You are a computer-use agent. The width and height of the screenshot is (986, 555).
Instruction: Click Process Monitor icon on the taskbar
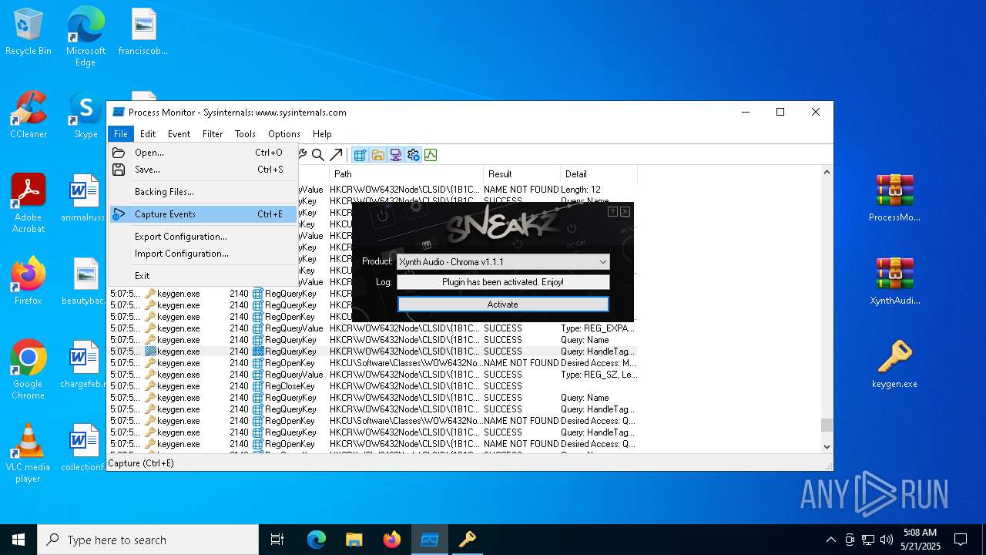click(430, 540)
